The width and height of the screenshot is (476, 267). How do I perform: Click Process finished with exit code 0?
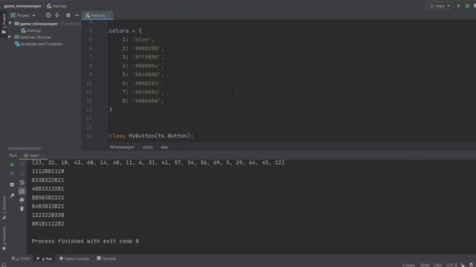click(86, 241)
